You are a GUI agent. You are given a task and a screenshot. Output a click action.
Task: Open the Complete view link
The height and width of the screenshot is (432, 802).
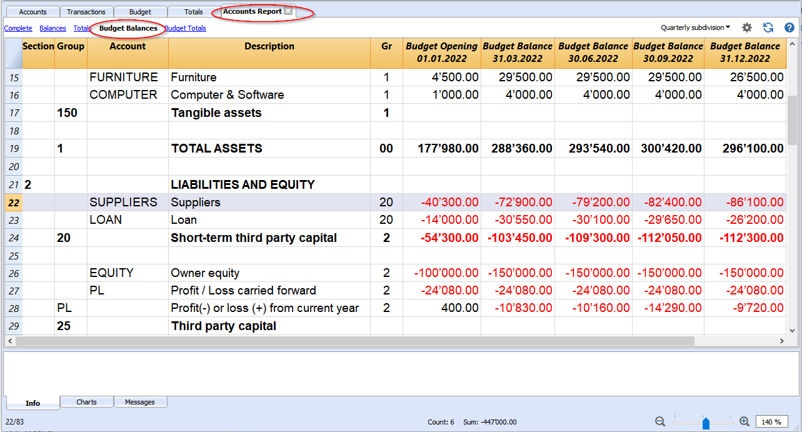pyautogui.click(x=18, y=28)
